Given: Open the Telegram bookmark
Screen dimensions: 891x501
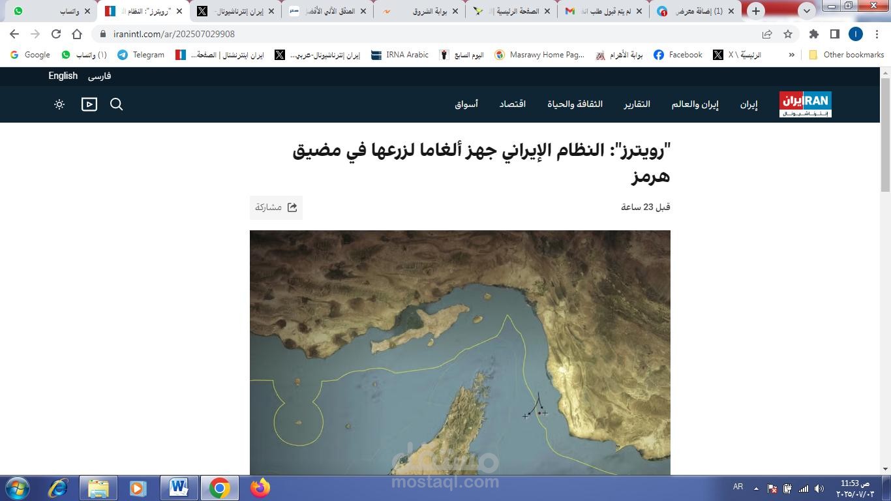Looking at the screenshot, I should [x=141, y=55].
